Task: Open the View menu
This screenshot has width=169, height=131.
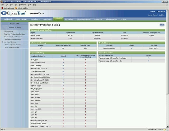Action: (12, 5)
